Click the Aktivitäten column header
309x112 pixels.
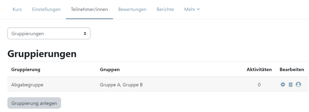[x=259, y=69]
